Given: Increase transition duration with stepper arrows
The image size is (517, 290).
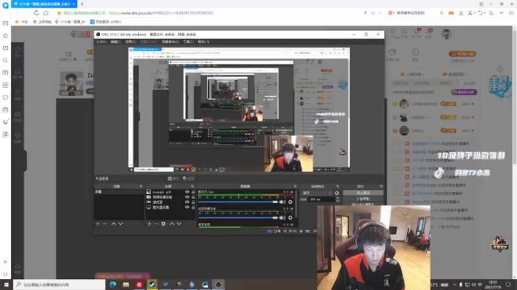Looking at the screenshot, I should (x=337, y=199).
